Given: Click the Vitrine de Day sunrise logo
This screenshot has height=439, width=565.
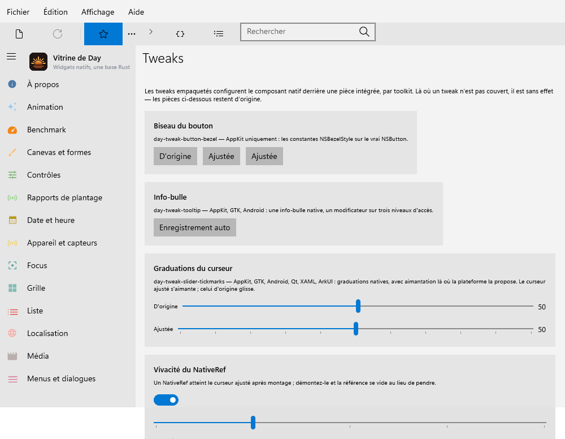Looking at the screenshot, I should tap(38, 62).
